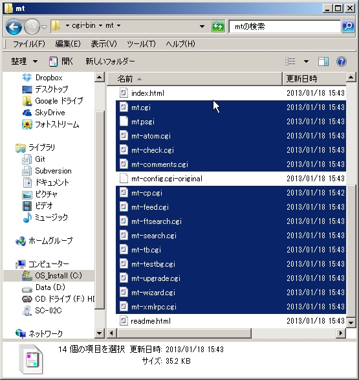
Task: Open the view options dropdown arrow
Action: (x=306, y=61)
